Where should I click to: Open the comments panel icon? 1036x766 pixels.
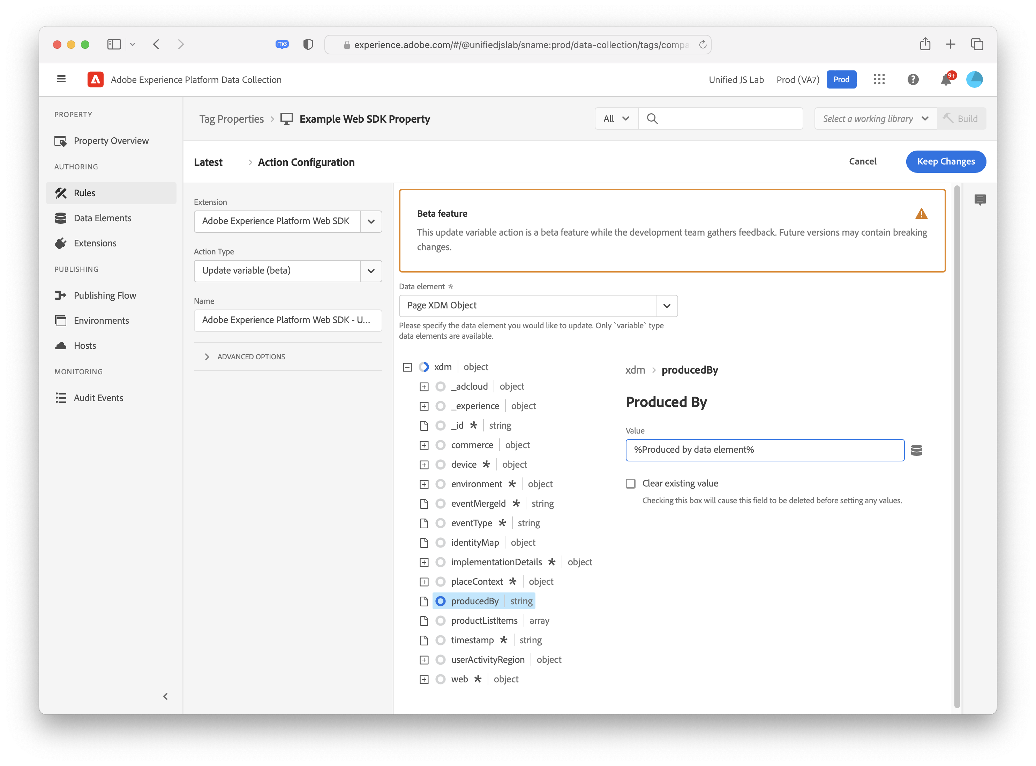[x=980, y=200]
